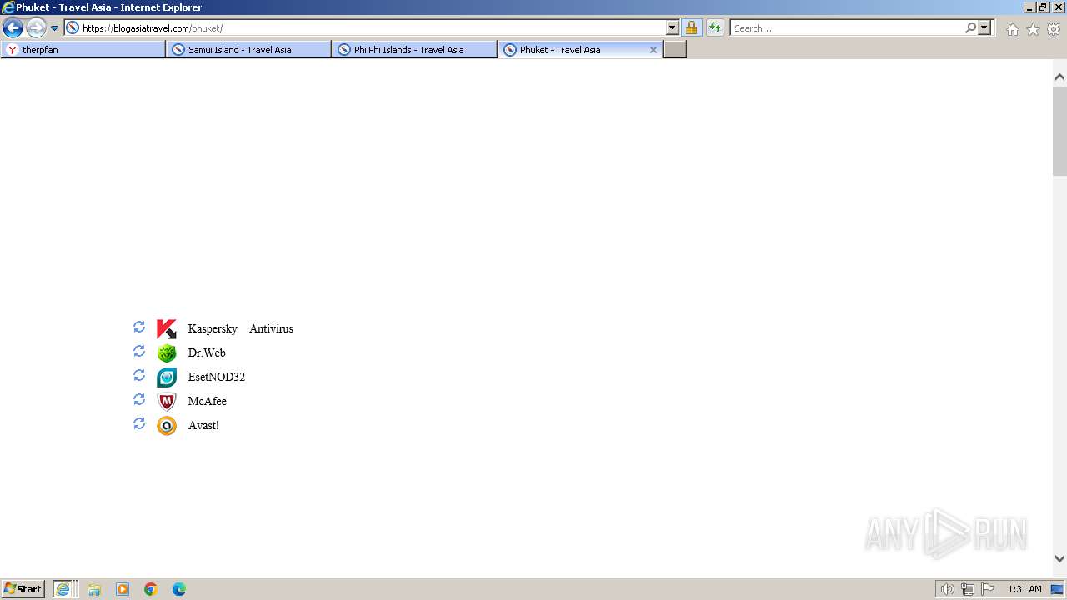1067x600 pixels.
Task: Click the magnifier search icon
Action: 971,27
